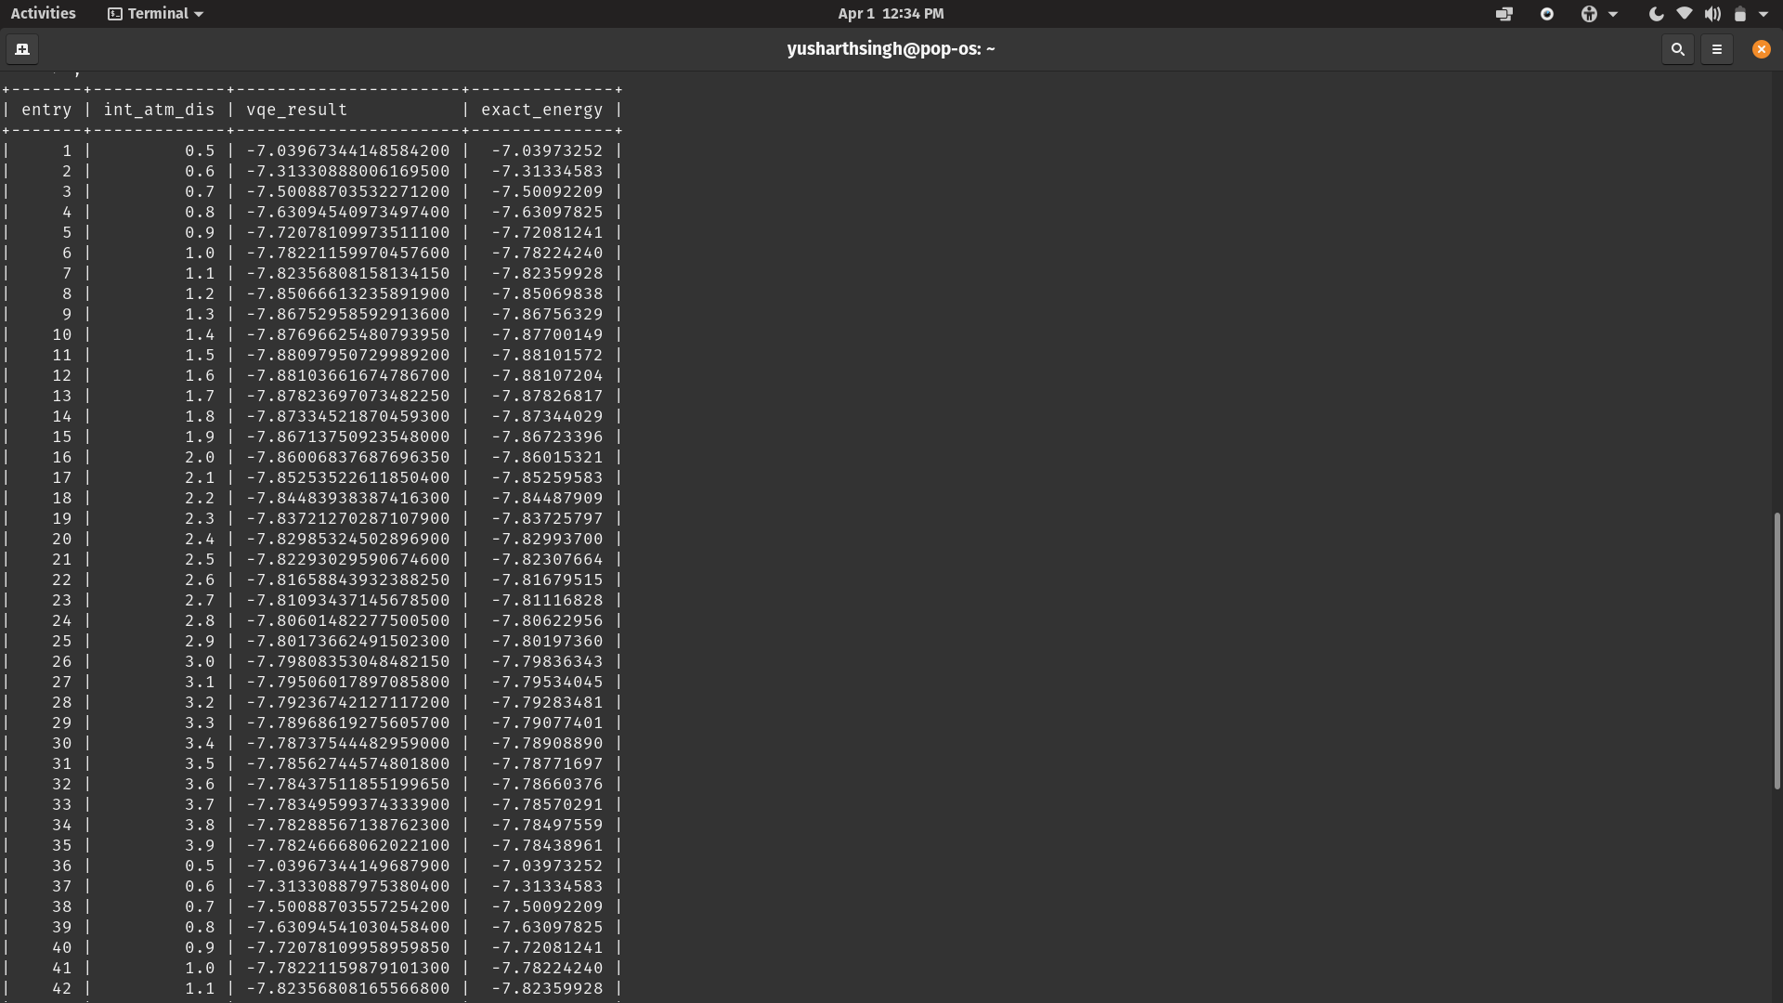The image size is (1783, 1003).
Task: Click vqe value -7.86006837687696350
Action: point(348,457)
